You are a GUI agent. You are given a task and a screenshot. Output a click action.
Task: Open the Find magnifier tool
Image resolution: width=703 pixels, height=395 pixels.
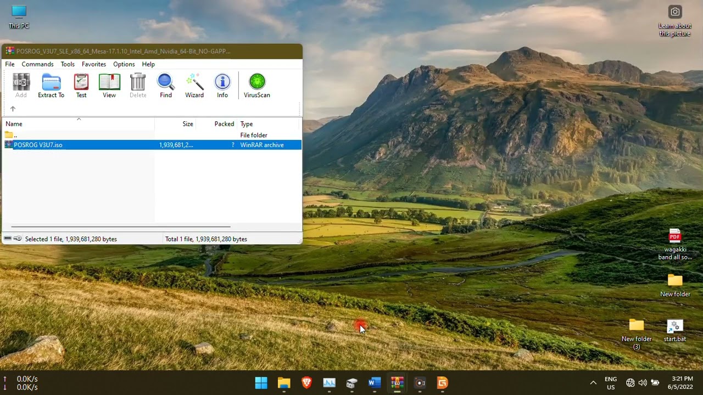click(166, 86)
